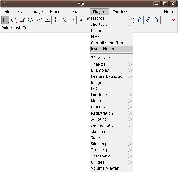Activate the Text tool
The image size is (178, 172).
(73, 20)
